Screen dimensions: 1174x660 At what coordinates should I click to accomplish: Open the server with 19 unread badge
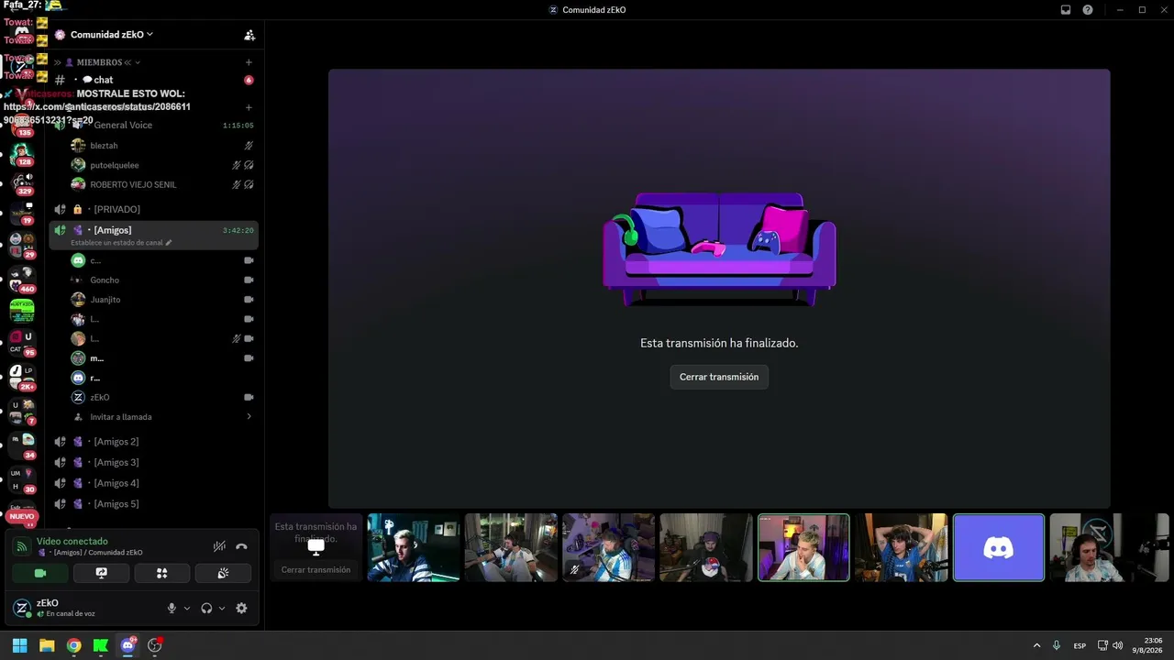click(22, 213)
